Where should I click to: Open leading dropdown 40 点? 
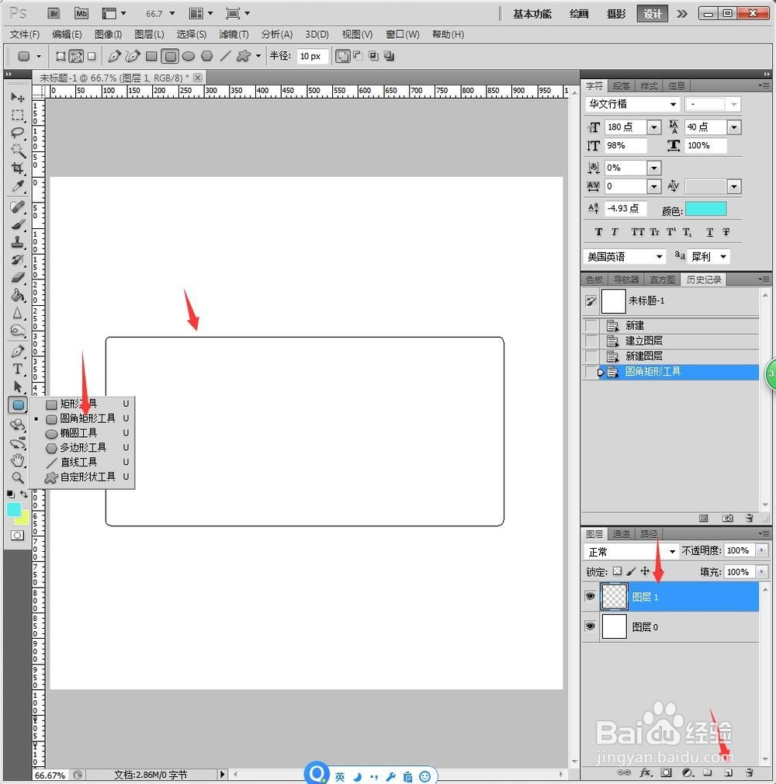click(x=734, y=127)
